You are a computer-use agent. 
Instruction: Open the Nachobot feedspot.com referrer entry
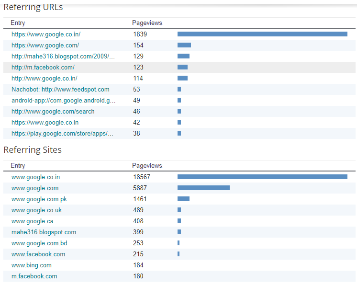tap(60, 89)
